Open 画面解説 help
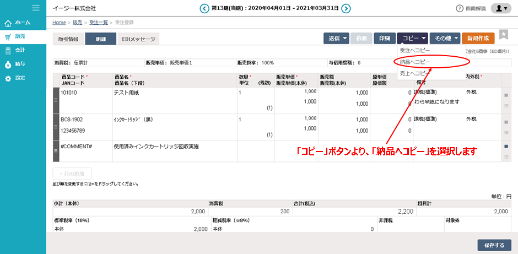Viewport: 518px width, 254px height. pyautogui.click(x=471, y=9)
